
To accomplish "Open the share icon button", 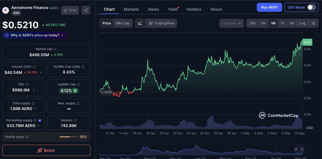I will (86, 10).
